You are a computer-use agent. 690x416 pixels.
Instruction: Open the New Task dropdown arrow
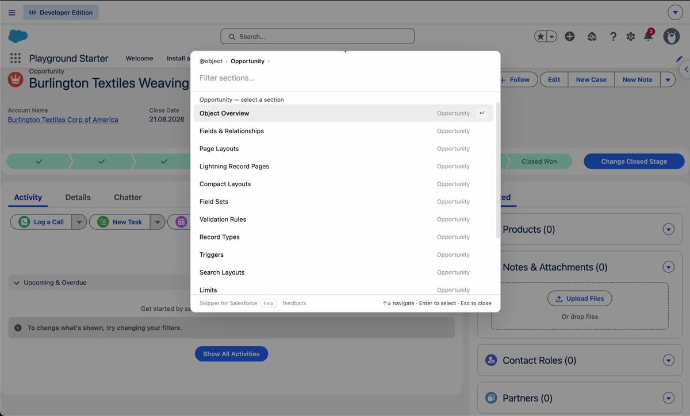click(x=157, y=222)
